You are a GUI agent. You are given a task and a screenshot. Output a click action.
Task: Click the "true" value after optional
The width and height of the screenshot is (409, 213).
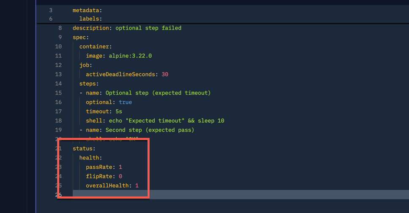[125, 102]
